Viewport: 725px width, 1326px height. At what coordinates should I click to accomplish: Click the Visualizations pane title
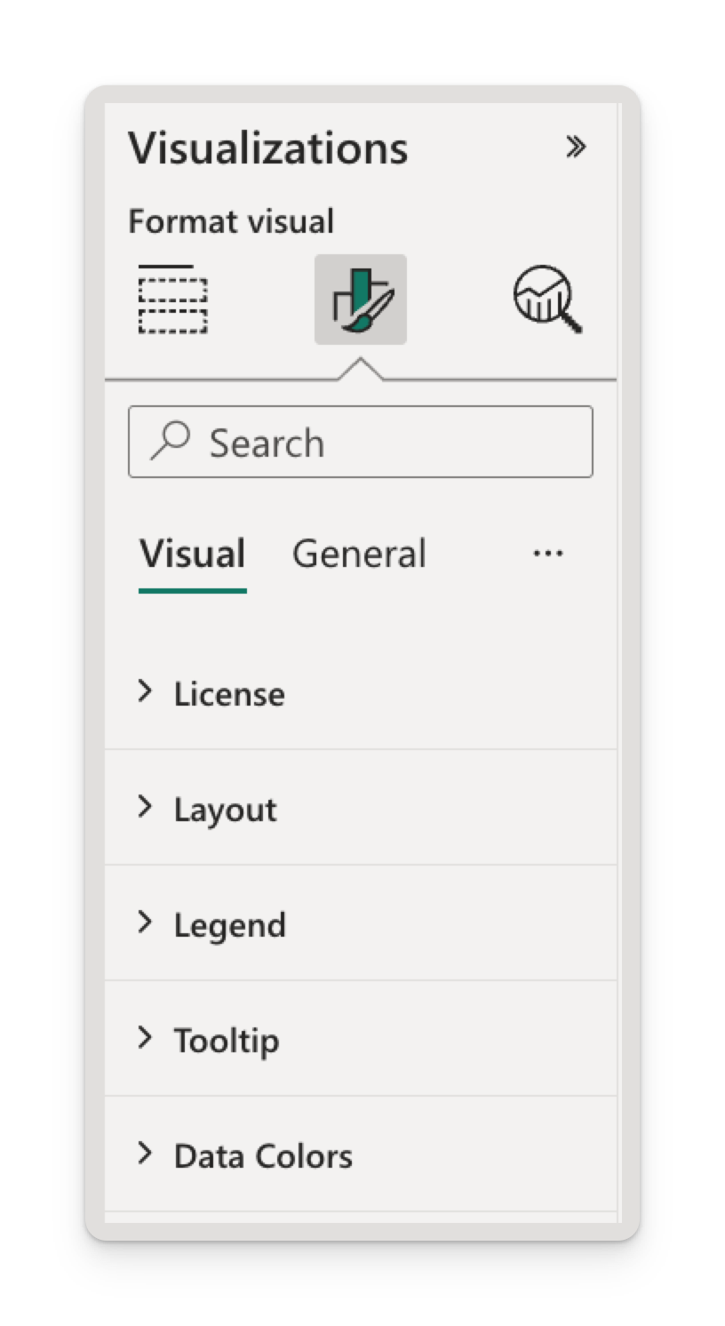pos(268,148)
